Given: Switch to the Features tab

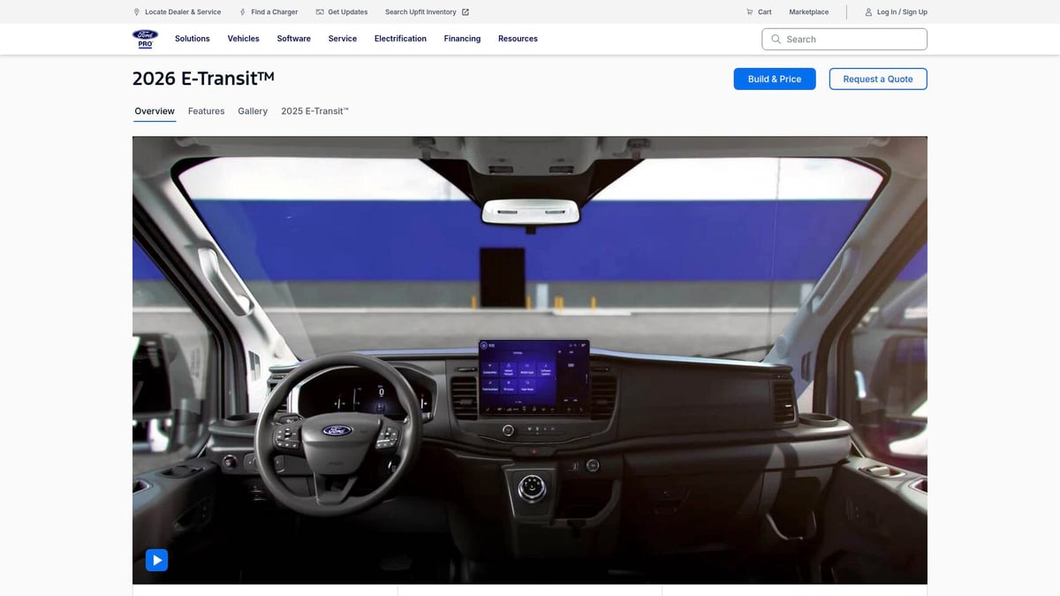Looking at the screenshot, I should (206, 111).
